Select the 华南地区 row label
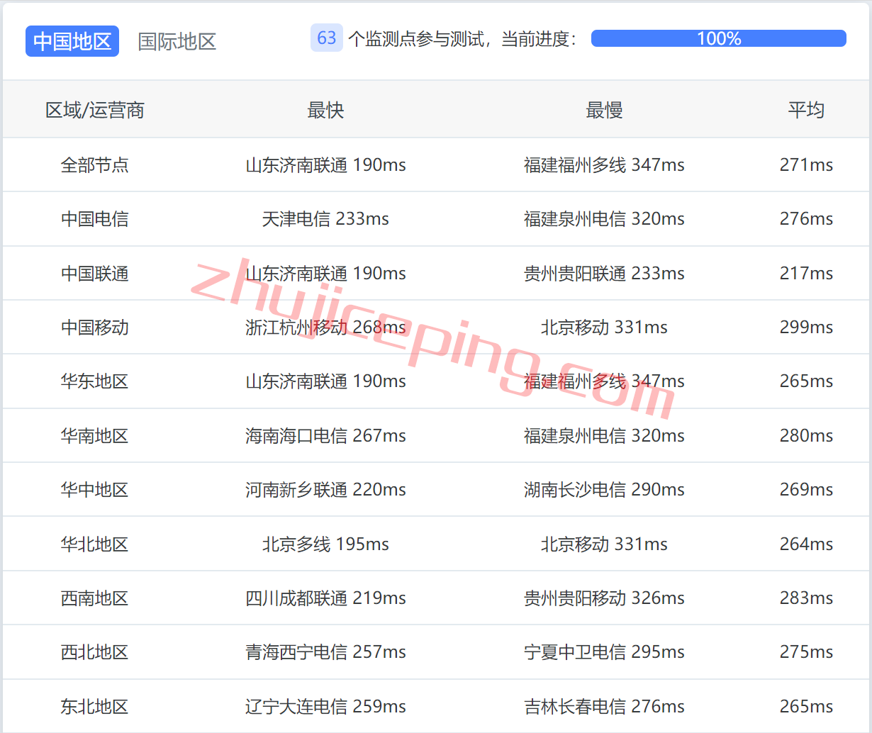 (x=95, y=436)
